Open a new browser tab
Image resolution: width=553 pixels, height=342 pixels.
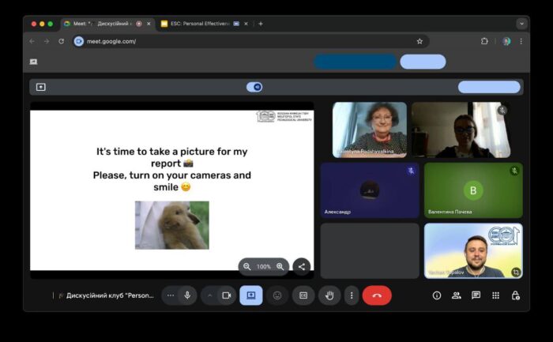point(261,24)
